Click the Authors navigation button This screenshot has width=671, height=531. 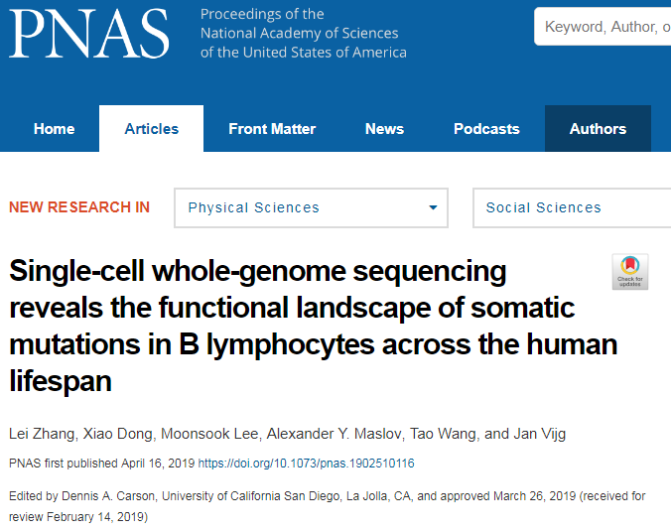pos(598,129)
